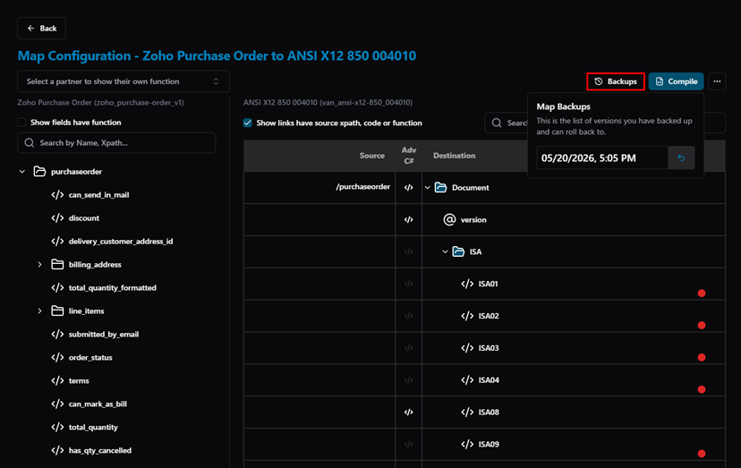Click the Destination column header
The width and height of the screenshot is (741, 468).
pos(454,156)
